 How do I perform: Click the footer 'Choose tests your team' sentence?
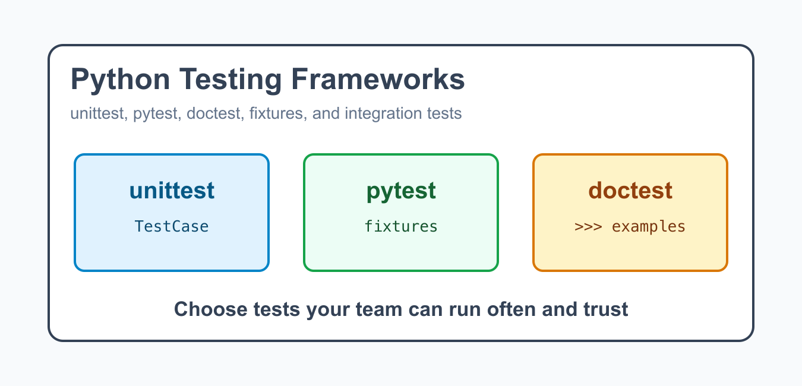pos(401,309)
